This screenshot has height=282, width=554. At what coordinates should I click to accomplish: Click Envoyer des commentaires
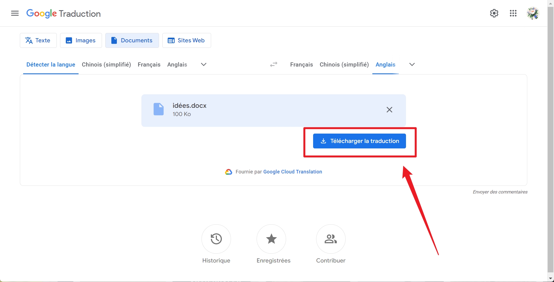coord(500,192)
